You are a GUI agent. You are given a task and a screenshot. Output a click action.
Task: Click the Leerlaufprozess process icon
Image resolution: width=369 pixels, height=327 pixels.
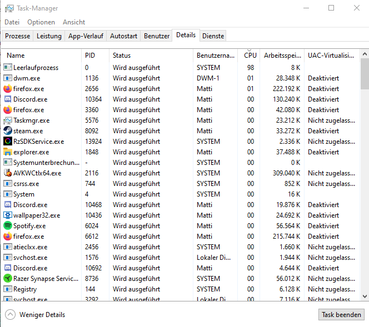coord(8,68)
